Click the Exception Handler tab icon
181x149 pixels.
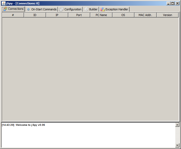[x=102, y=9]
